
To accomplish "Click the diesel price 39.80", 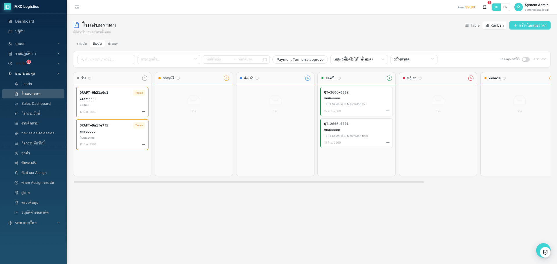I will (x=470, y=7).
